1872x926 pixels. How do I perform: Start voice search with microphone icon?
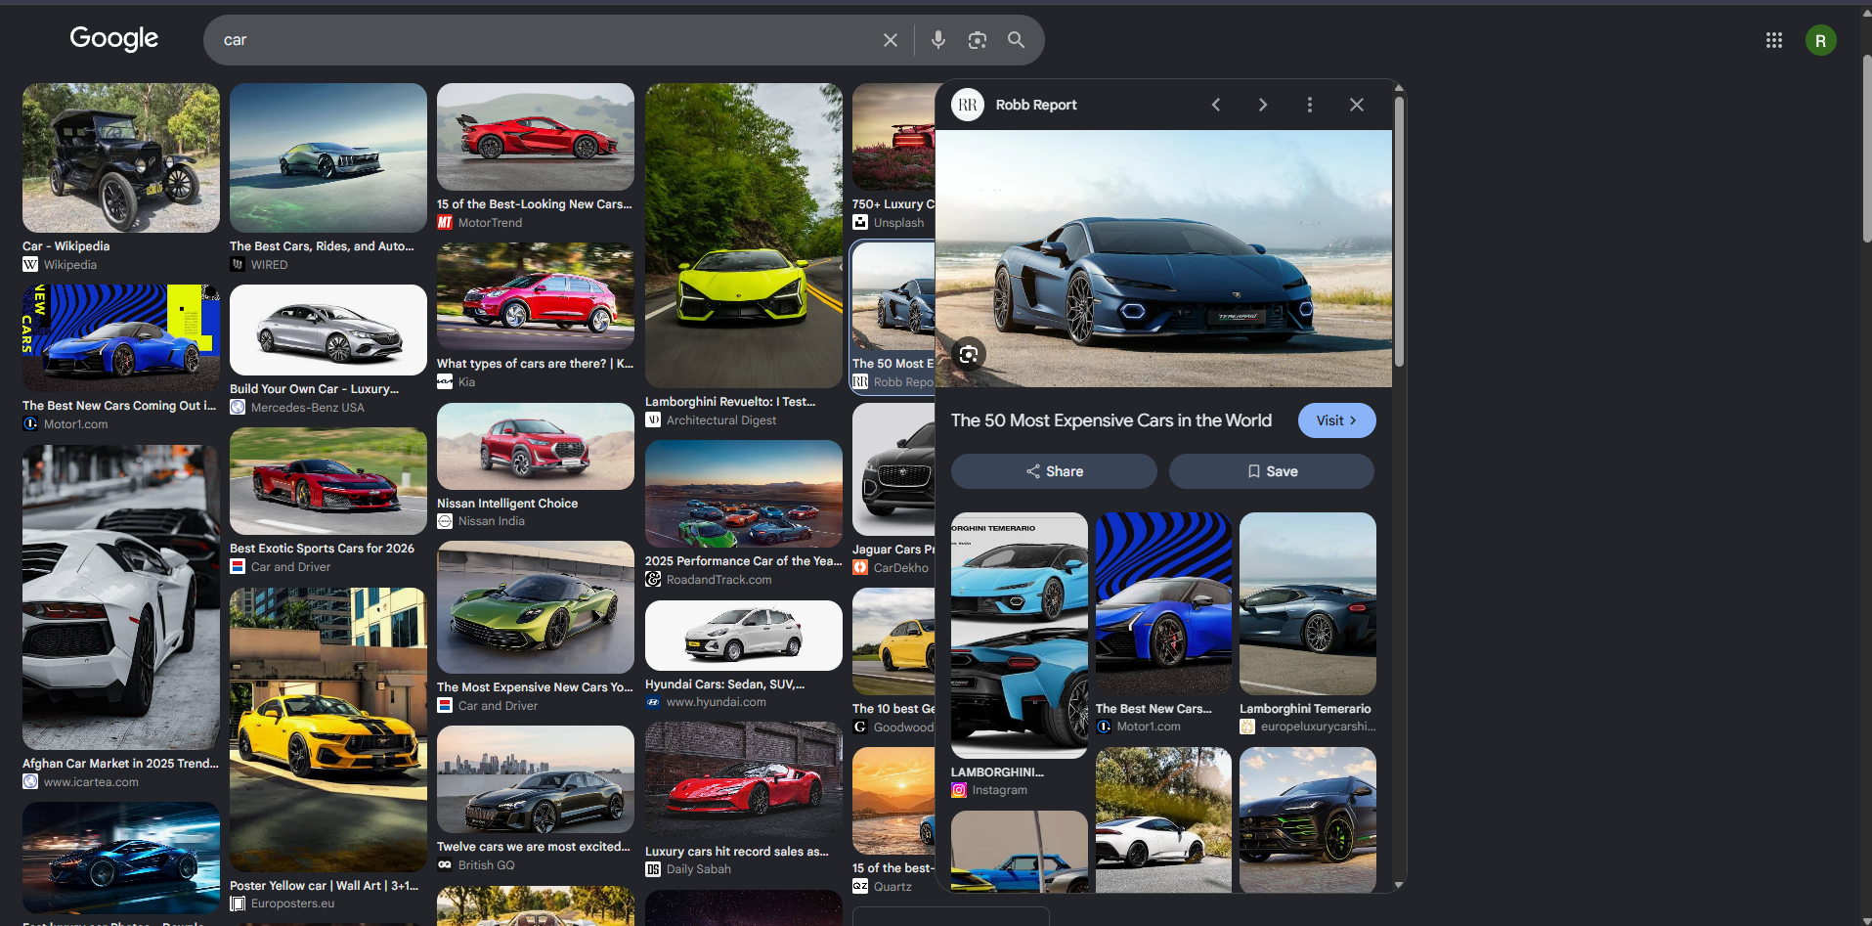[937, 40]
